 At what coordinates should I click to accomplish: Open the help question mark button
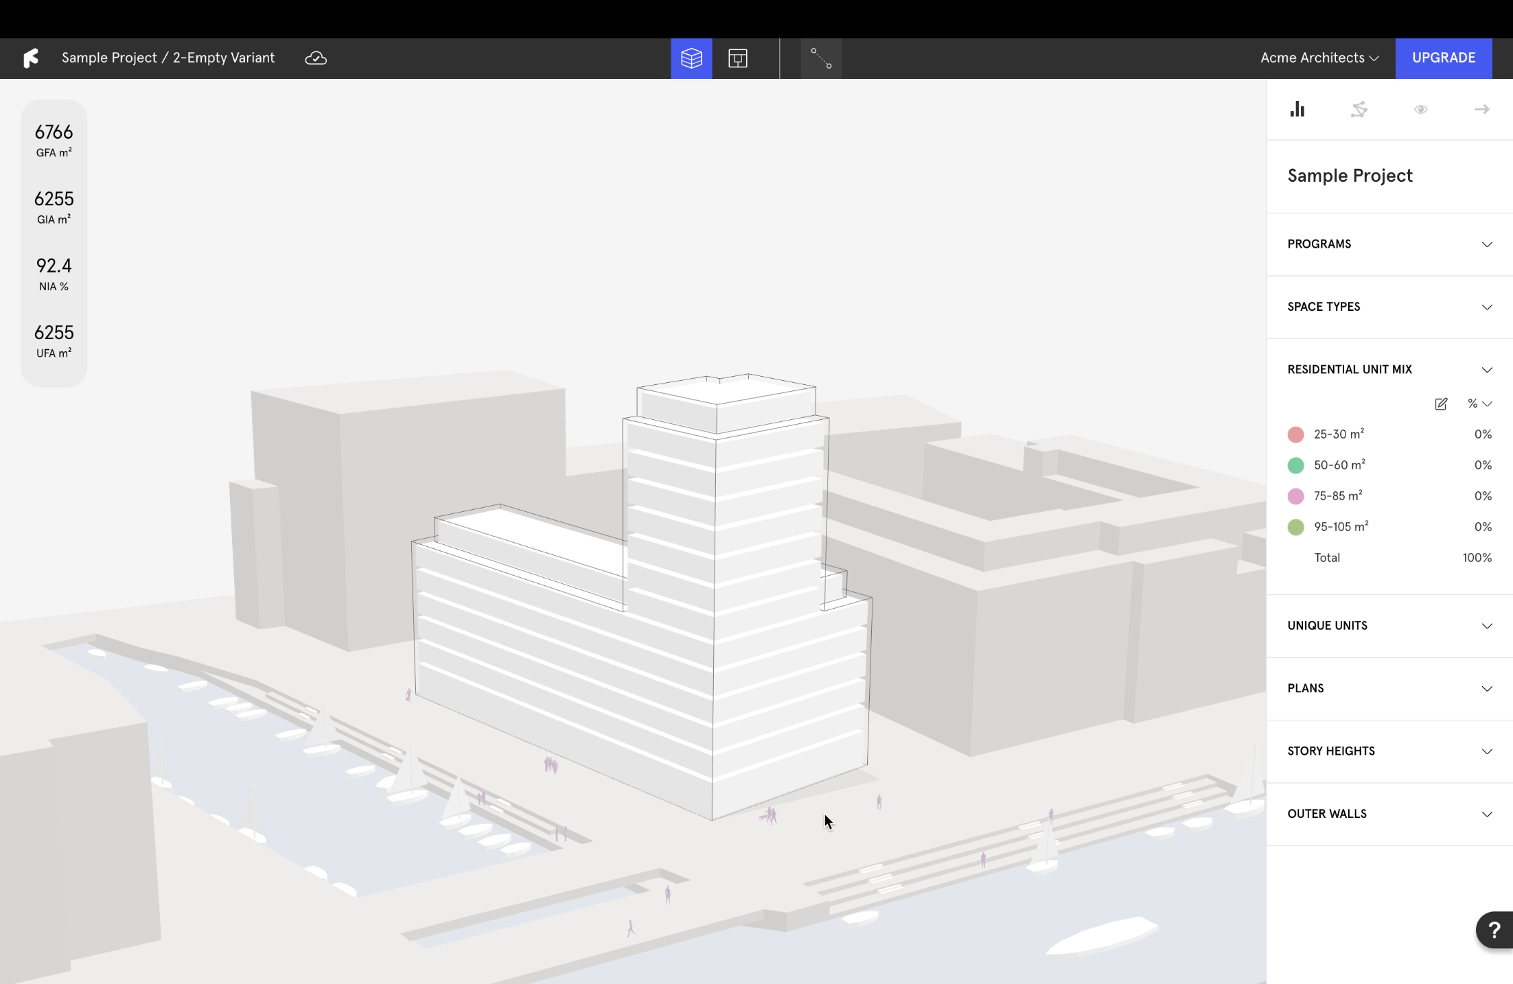click(1494, 930)
